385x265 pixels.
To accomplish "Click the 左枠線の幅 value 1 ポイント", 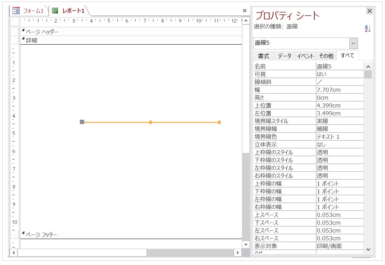I will pos(340,199).
